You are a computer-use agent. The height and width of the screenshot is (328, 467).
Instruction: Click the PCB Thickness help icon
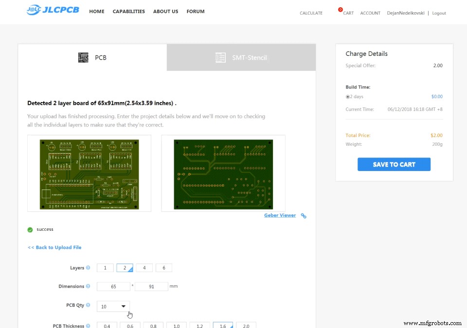[88, 326]
